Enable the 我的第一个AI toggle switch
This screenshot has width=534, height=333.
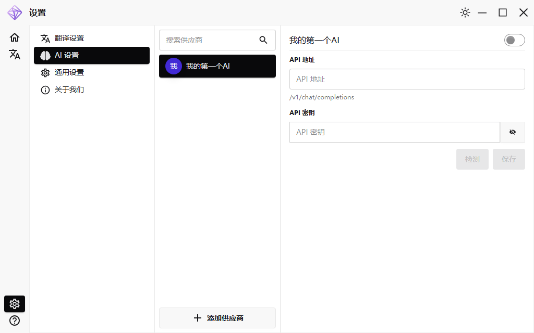pos(514,40)
